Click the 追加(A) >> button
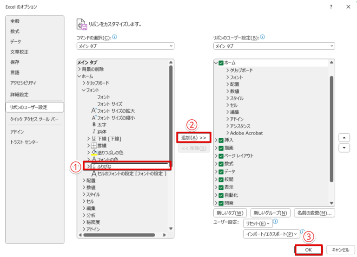The image size is (357, 257). coord(193,138)
